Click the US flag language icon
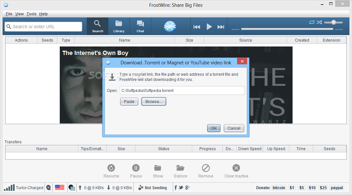352x195 pixels. click(60, 187)
